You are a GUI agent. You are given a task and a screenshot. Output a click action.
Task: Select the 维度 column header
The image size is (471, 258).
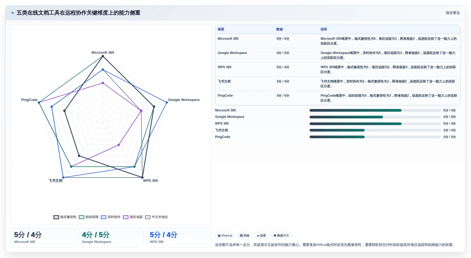pyautogui.click(x=221, y=29)
